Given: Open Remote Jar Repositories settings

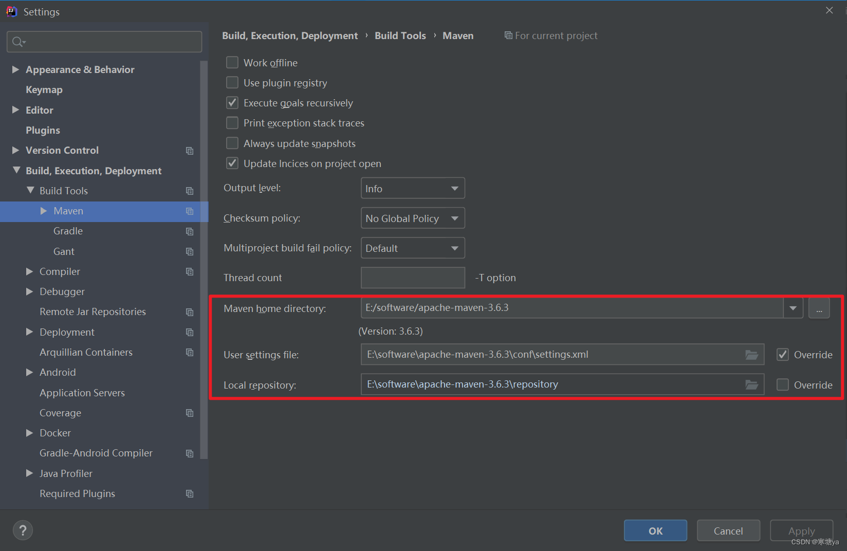Looking at the screenshot, I should 93,311.
